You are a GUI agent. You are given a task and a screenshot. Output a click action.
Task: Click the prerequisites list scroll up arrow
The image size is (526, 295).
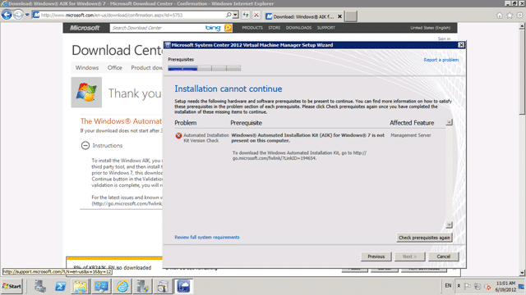pos(450,122)
